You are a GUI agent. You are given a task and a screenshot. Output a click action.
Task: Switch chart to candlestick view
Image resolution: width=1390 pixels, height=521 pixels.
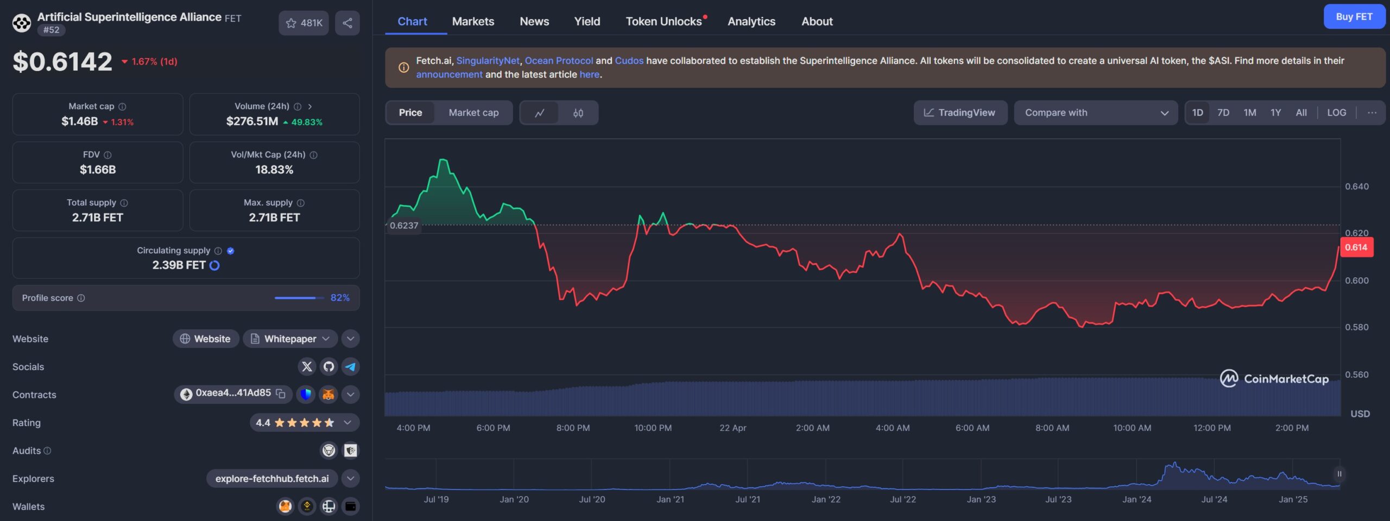coord(578,113)
